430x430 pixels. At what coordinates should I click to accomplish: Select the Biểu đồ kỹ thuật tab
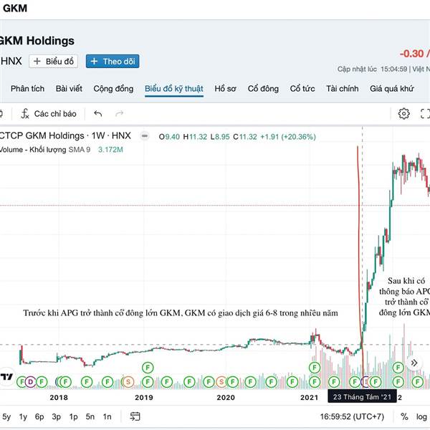tap(174, 89)
